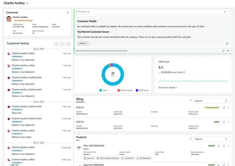The height and width of the screenshot is (166, 235).
Task: Open Customer history search icon
Action: click(56, 44)
